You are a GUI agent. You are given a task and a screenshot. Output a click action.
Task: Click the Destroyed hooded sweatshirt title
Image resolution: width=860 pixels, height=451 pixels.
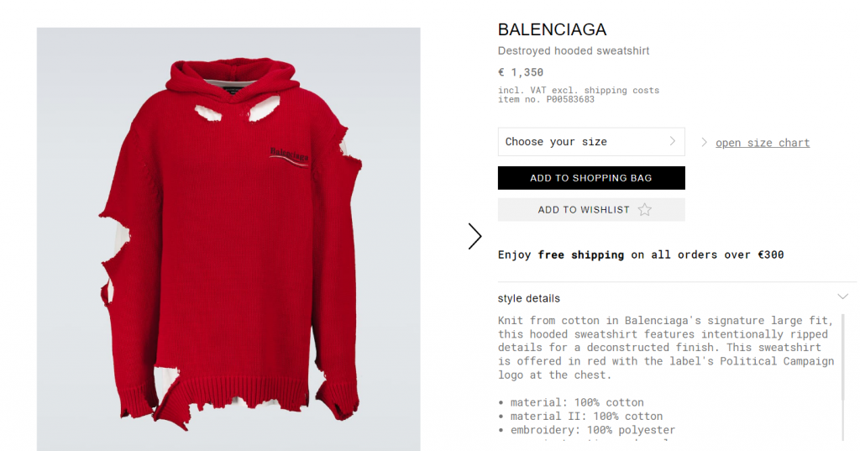pyautogui.click(x=574, y=51)
